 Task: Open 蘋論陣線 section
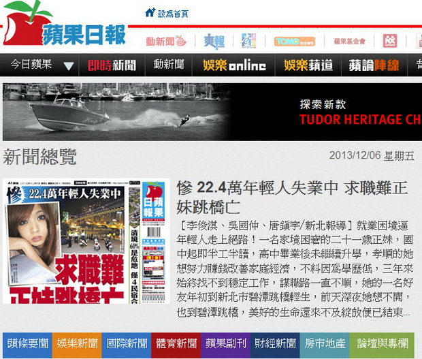374,65
